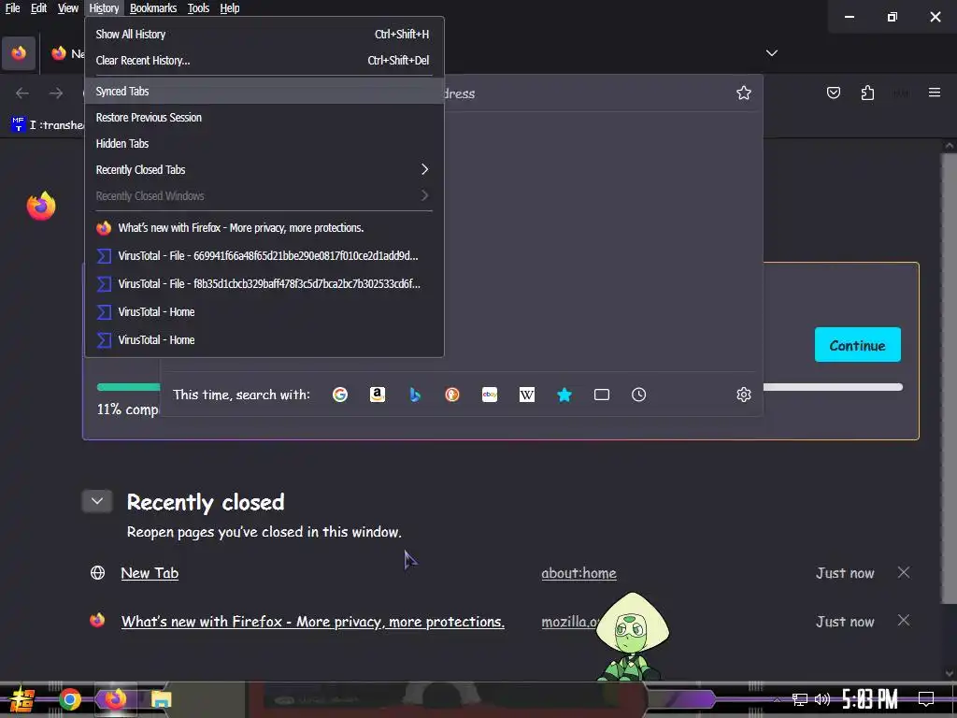Image resolution: width=957 pixels, height=718 pixels.
Task: Close the open History menu
Action: pos(104,7)
